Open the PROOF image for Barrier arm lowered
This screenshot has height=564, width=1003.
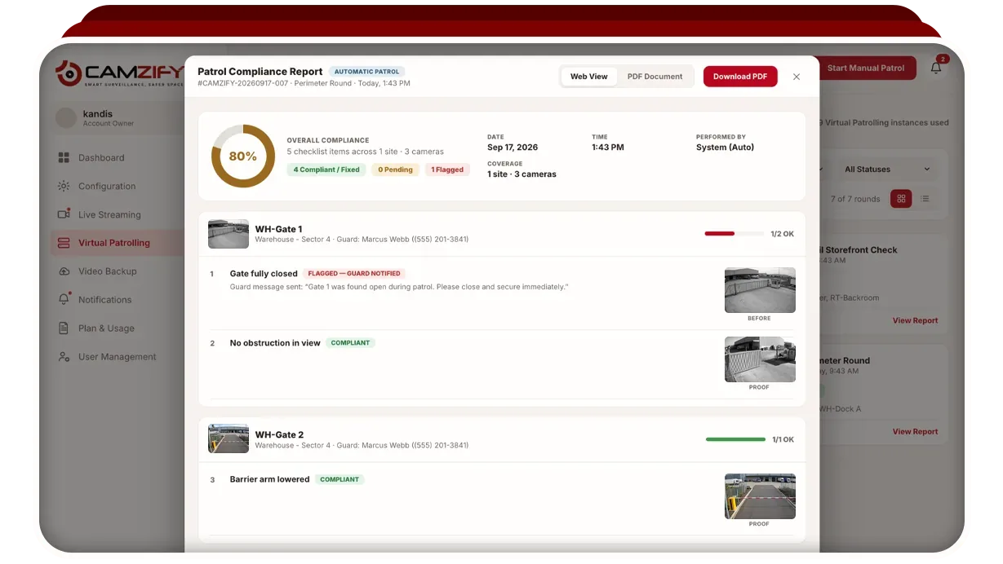point(760,496)
